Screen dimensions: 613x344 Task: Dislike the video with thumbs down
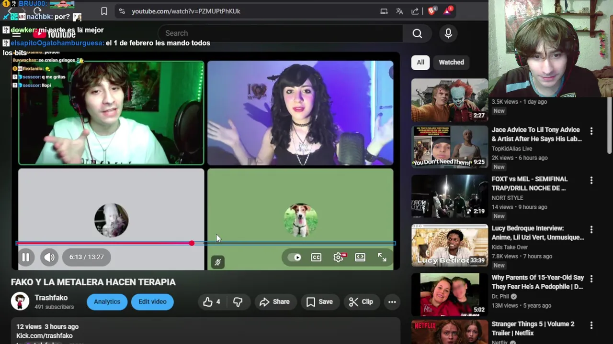pyautogui.click(x=238, y=301)
